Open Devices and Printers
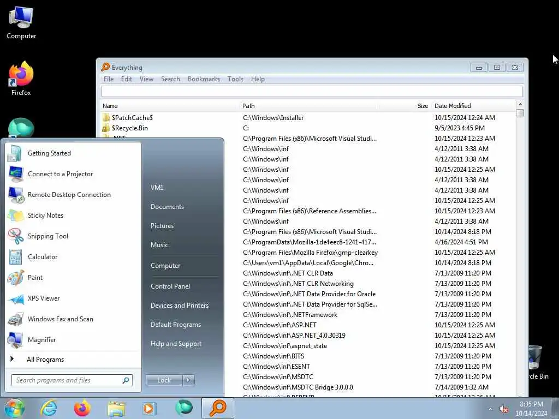The image size is (559, 419). [179, 306]
